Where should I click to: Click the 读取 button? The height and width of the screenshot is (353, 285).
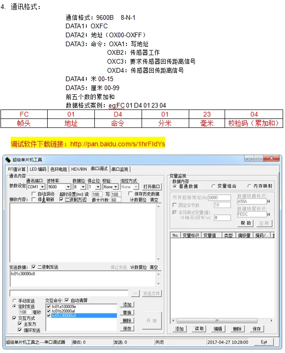(x=199, y=329)
